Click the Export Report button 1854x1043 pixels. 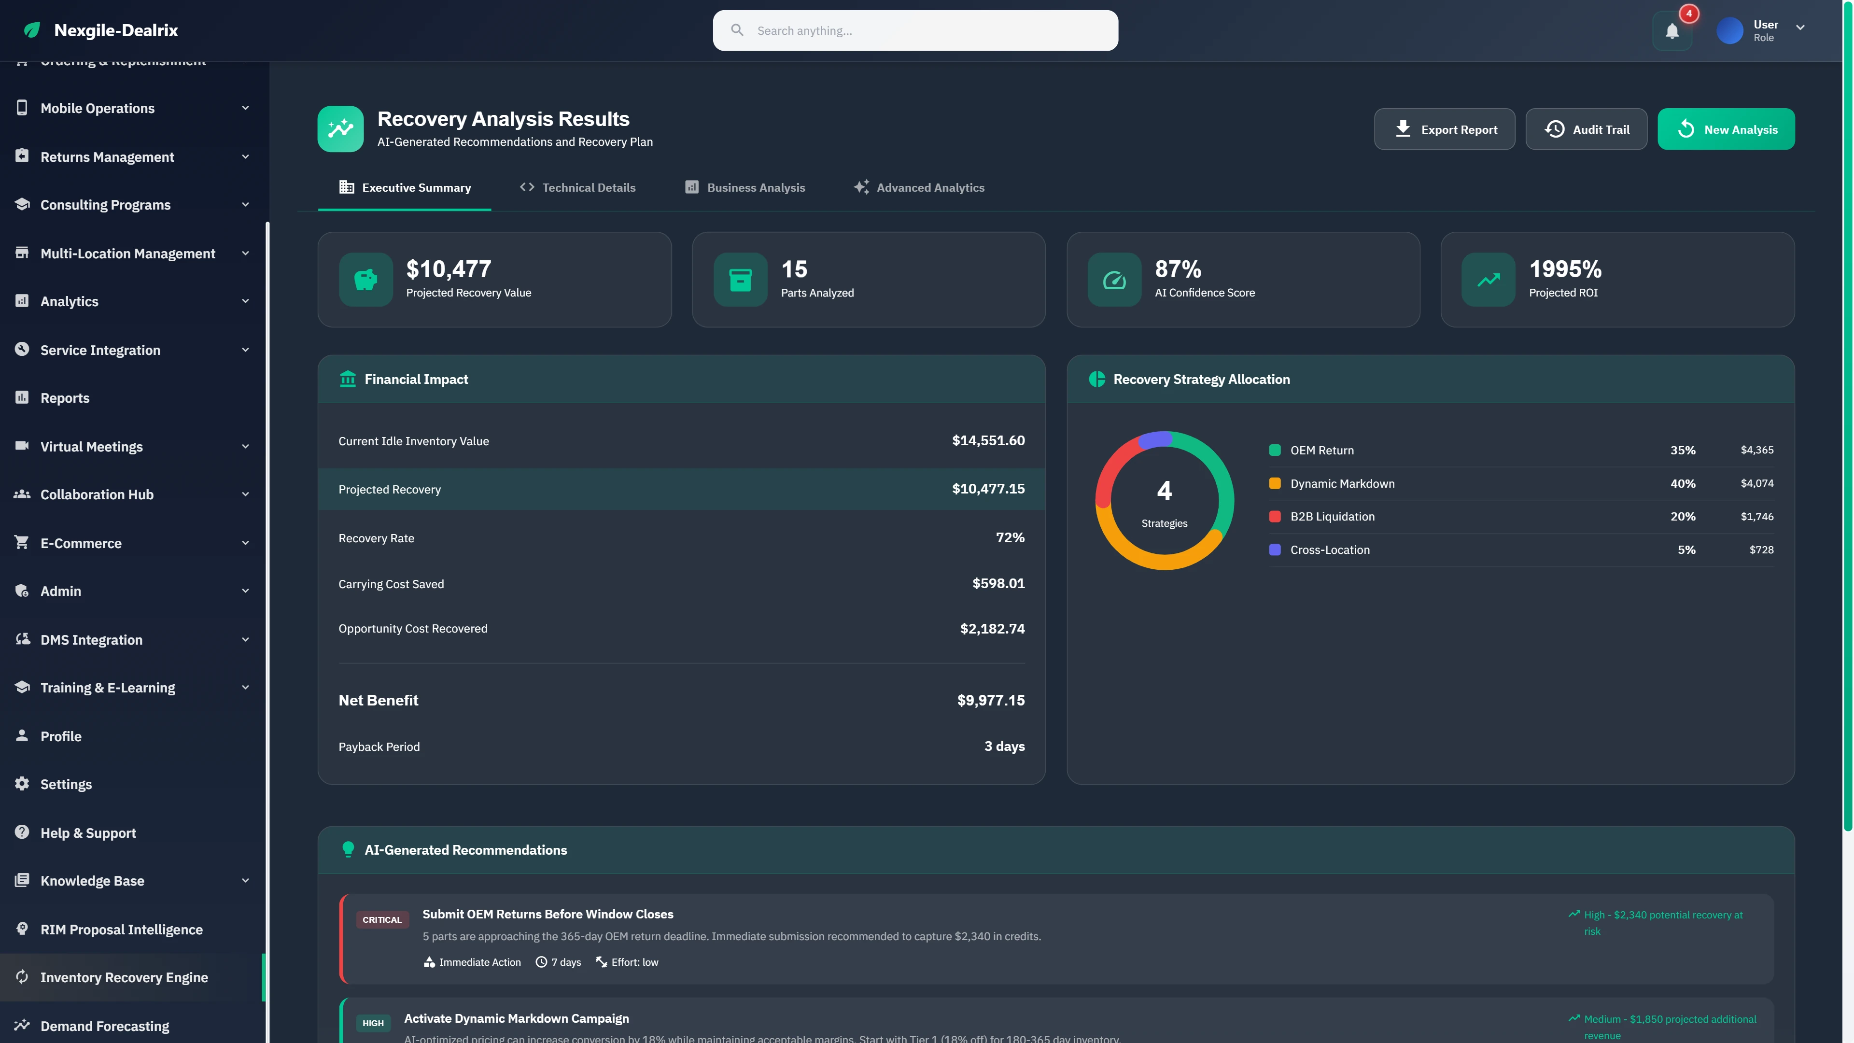1444,129
